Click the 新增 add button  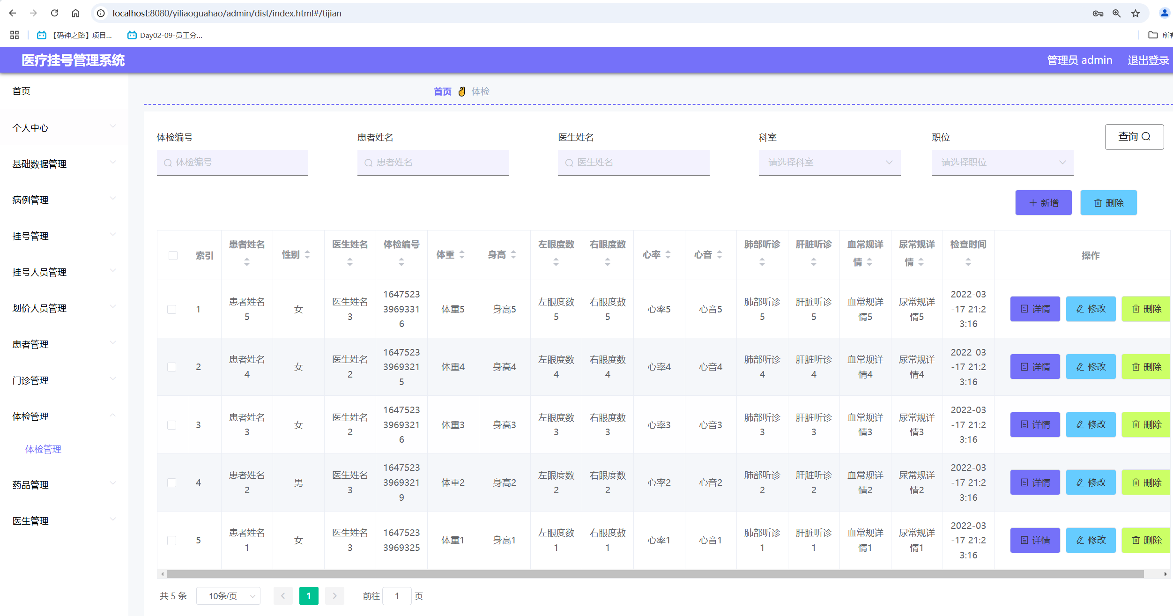[x=1043, y=202]
